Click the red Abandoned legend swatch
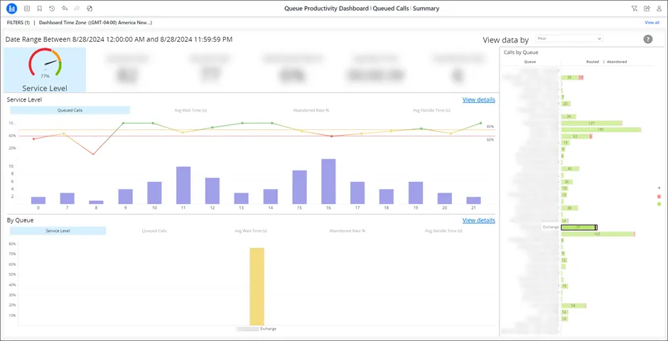Image resolution: width=668 pixels, height=341 pixels. click(x=659, y=196)
